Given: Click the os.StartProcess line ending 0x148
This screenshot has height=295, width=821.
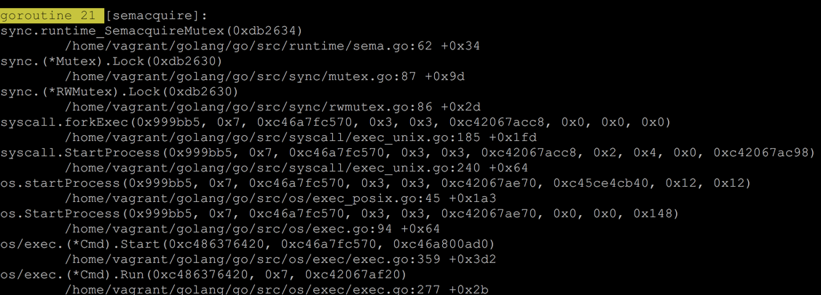Looking at the screenshot, I should [339, 213].
